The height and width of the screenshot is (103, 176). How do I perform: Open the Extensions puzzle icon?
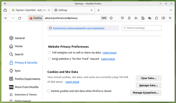click(x=156, y=18)
